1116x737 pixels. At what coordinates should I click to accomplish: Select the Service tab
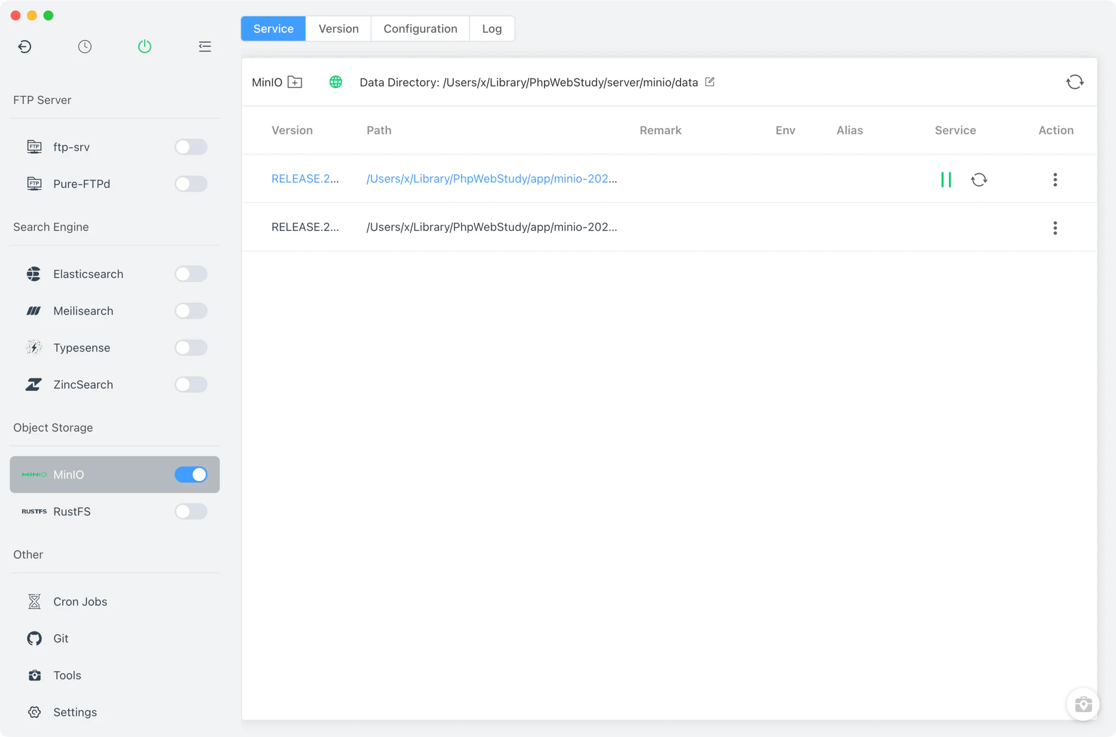click(x=274, y=29)
